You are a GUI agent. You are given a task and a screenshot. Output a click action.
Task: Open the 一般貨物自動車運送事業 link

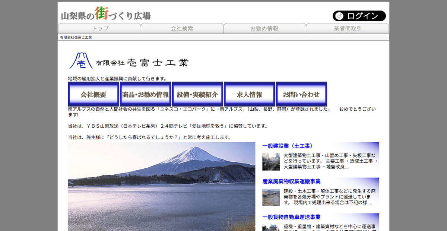pos(291,217)
